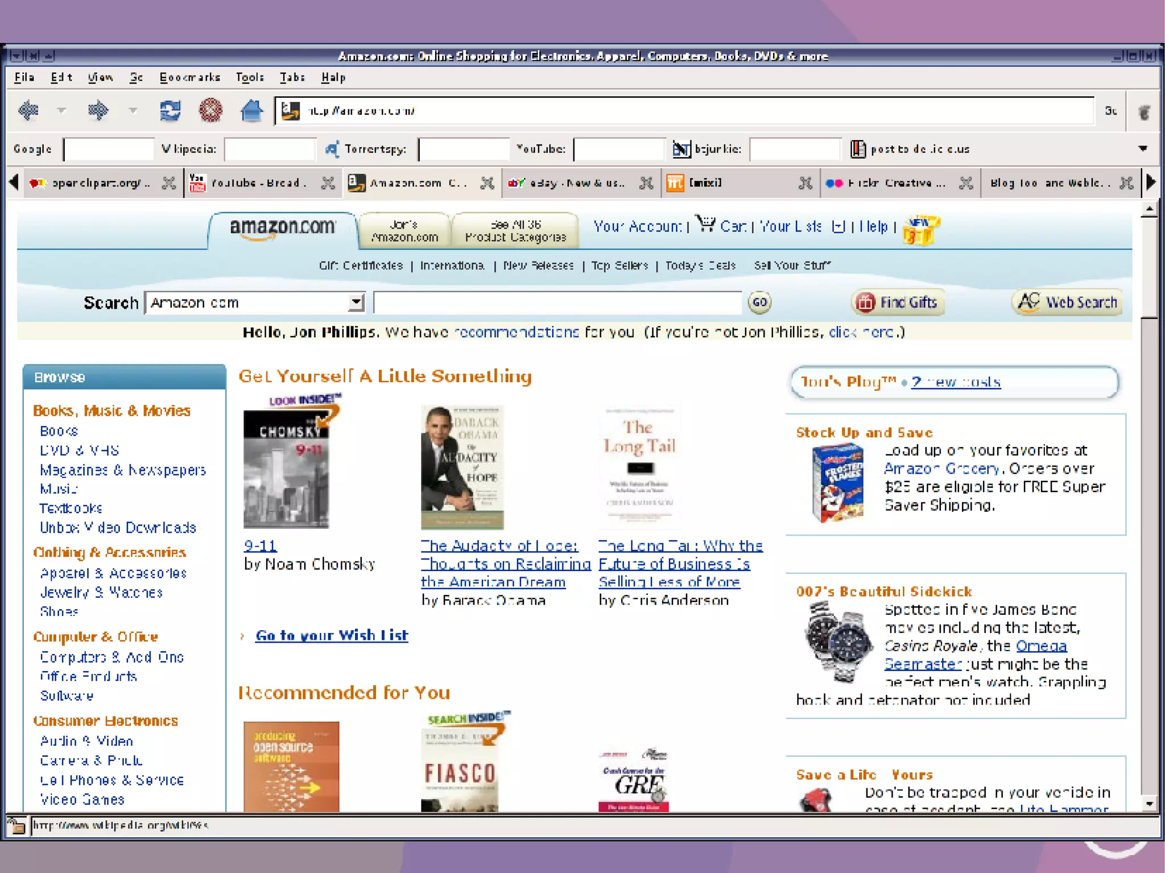Open the Go to your Wish List link
Image resolution: width=1165 pixels, height=873 pixels.
pyautogui.click(x=332, y=635)
